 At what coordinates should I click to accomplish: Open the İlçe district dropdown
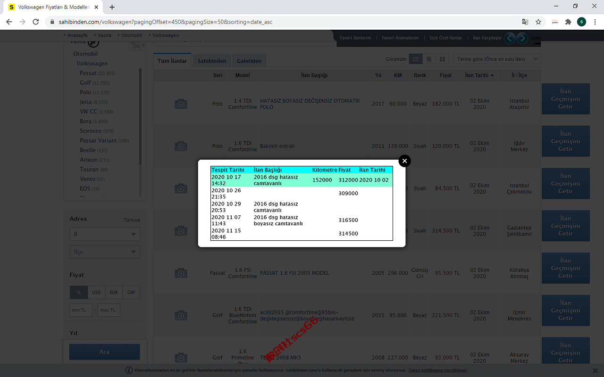coord(105,252)
